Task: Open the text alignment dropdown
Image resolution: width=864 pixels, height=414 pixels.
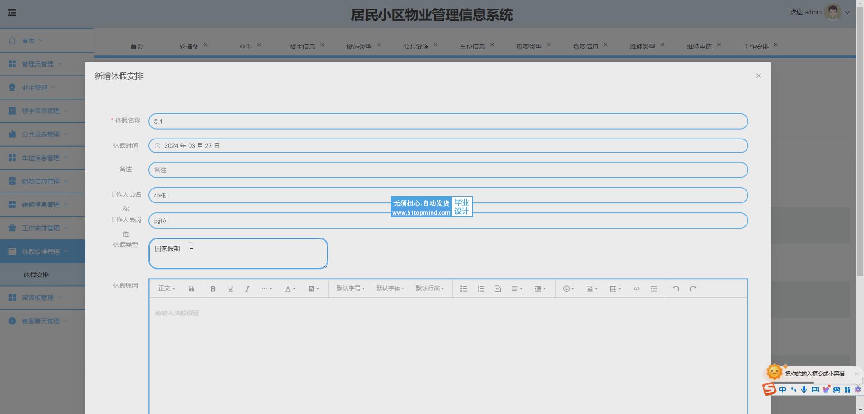Action: 517,289
